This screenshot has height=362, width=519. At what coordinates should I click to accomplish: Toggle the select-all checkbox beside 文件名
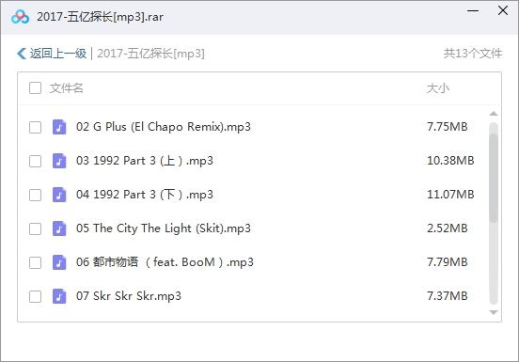coord(35,88)
